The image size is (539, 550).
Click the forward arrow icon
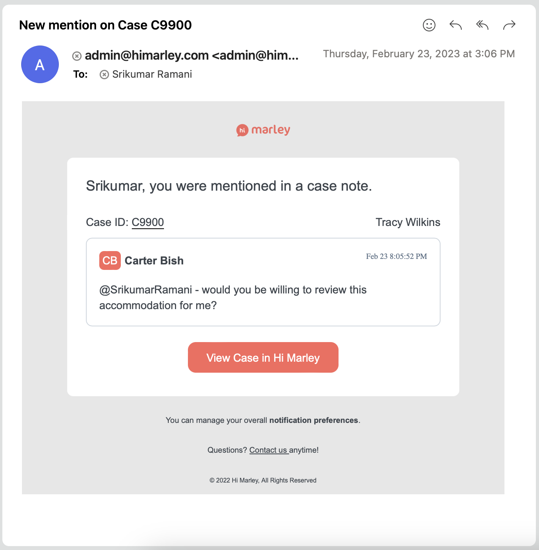[x=509, y=25]
